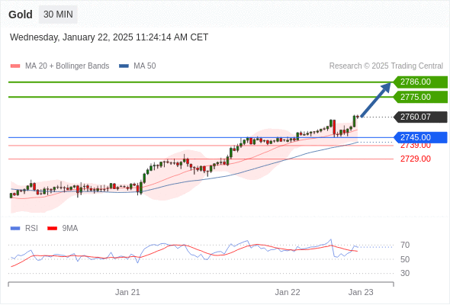Toggle the MA 20 + Bollinger Bands legend

pos(59,66)
